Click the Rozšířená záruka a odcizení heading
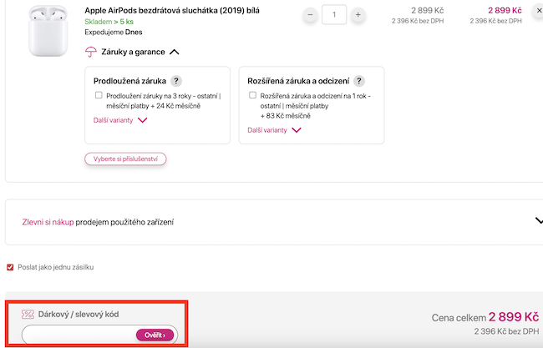 tap(298, 81)
